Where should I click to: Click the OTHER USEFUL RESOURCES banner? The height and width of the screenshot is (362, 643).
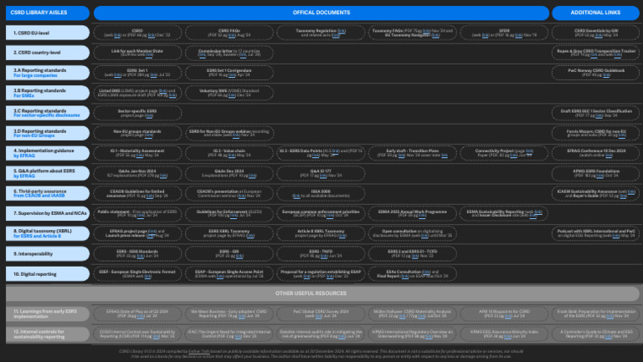pos(322,293)
